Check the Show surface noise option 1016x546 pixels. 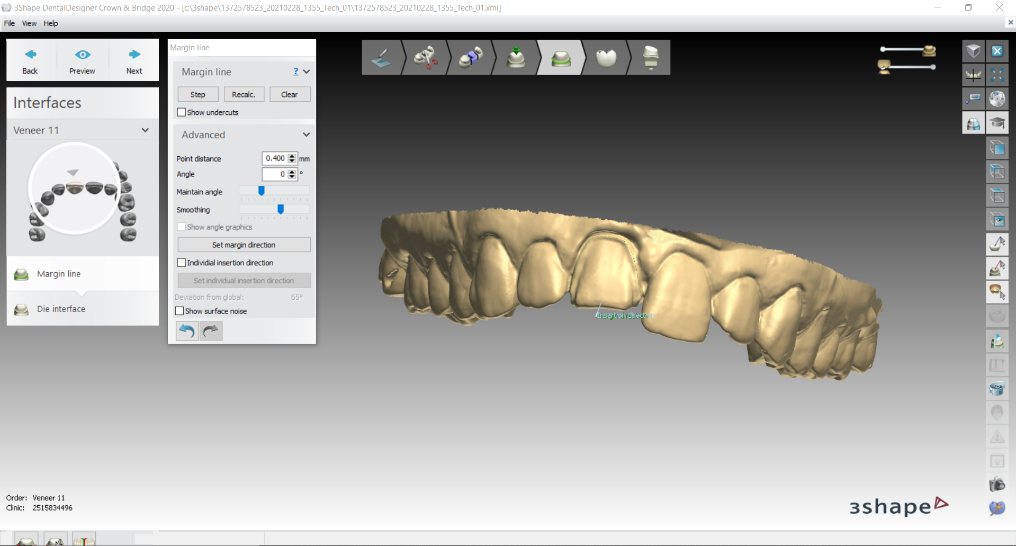pyautogui.click(x=179, y=311)
